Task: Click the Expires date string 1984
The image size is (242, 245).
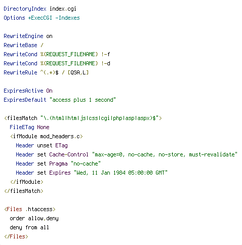Action: tap(120, 173)
